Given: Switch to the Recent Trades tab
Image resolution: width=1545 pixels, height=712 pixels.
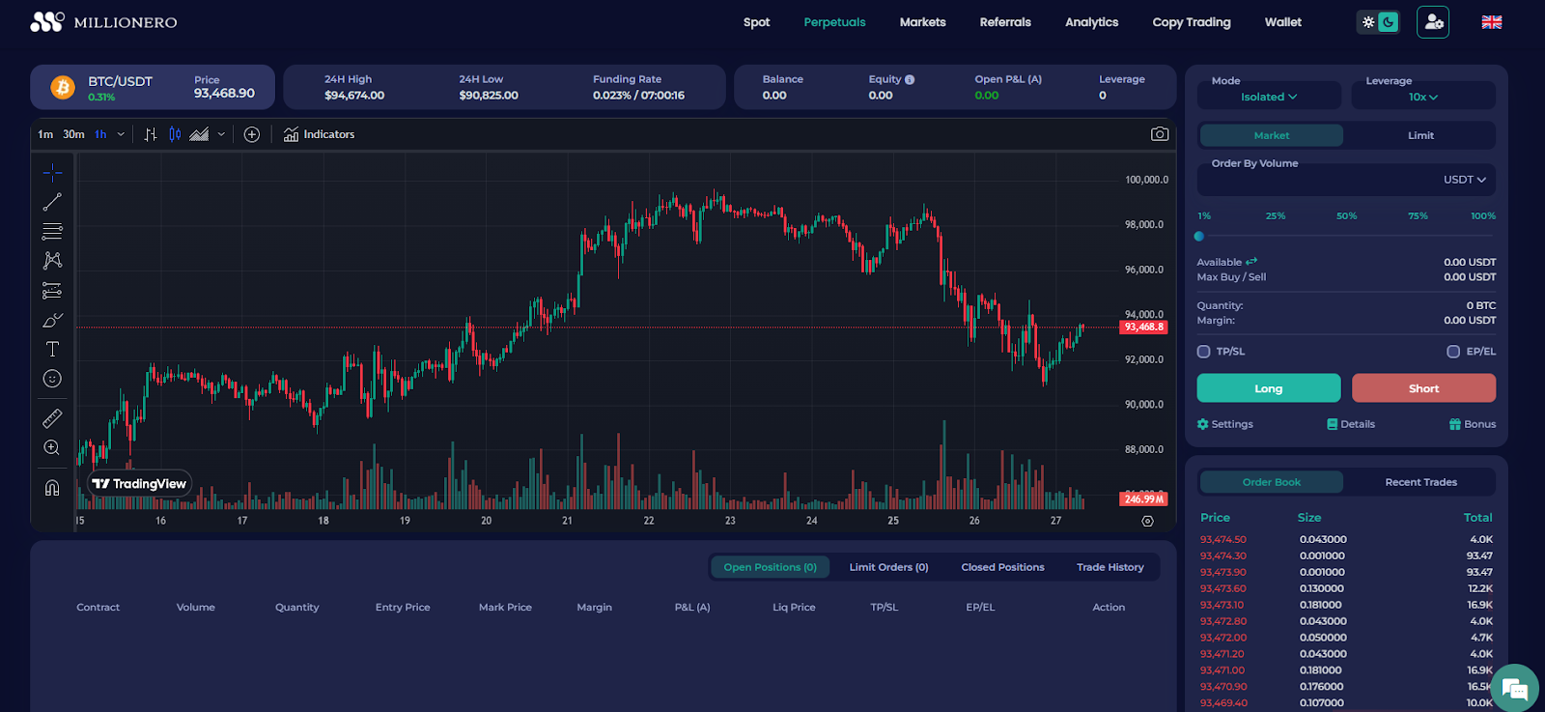Looking at the screenshot, I should (1420, 482).
